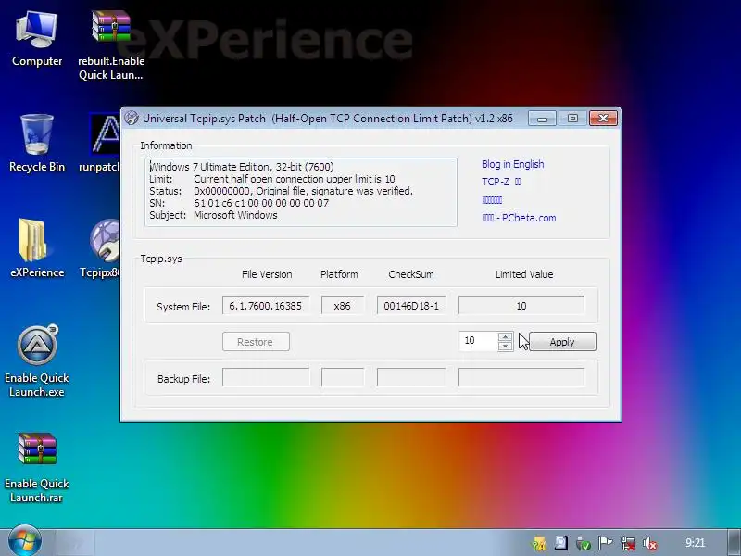Click the Backup File version field
This screenshot has height=556, width=741.
point(266,378)
